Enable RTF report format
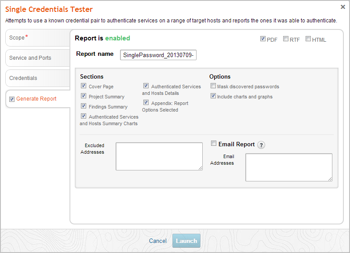This screenshot has height=253, width=350. [286, 39]
